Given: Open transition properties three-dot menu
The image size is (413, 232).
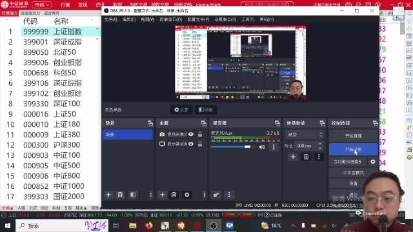Looking at the screenshot, I should [319, 157].
